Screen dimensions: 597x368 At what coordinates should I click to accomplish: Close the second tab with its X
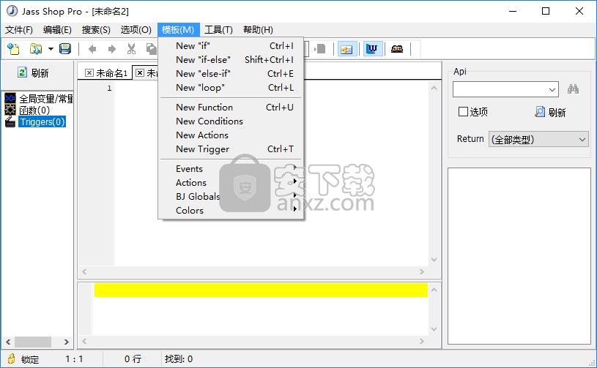pos(140,72)
